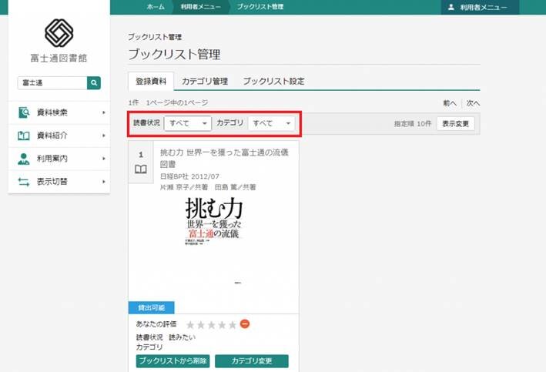This screenshot has height=372, width=546.
Task: Focus the search field containing 富士通
Action: tap(52, 83)
